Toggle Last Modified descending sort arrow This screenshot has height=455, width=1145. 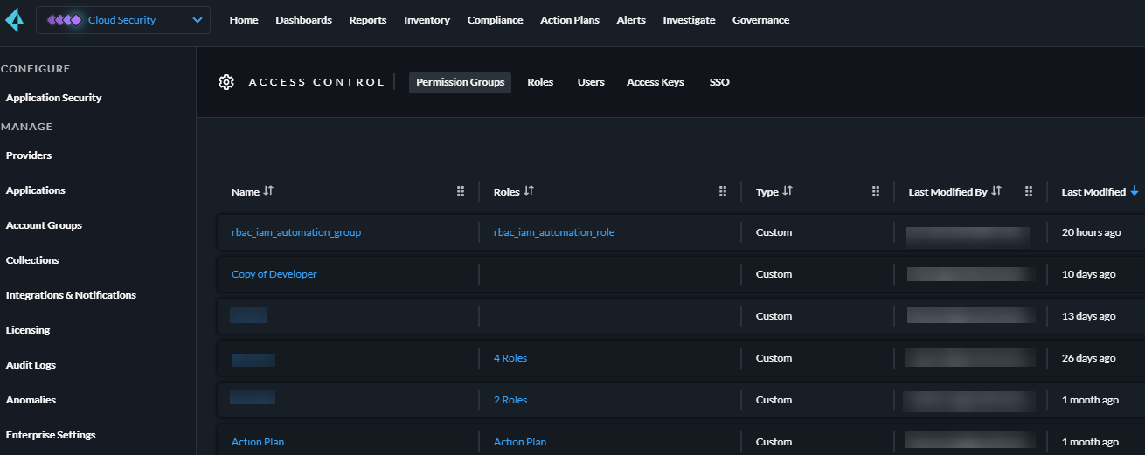point(1135,191)
